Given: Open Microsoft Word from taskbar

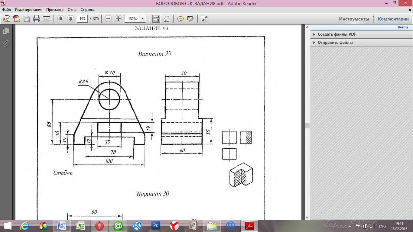Looking at the screenshot, I should click(x=62, y=226).
